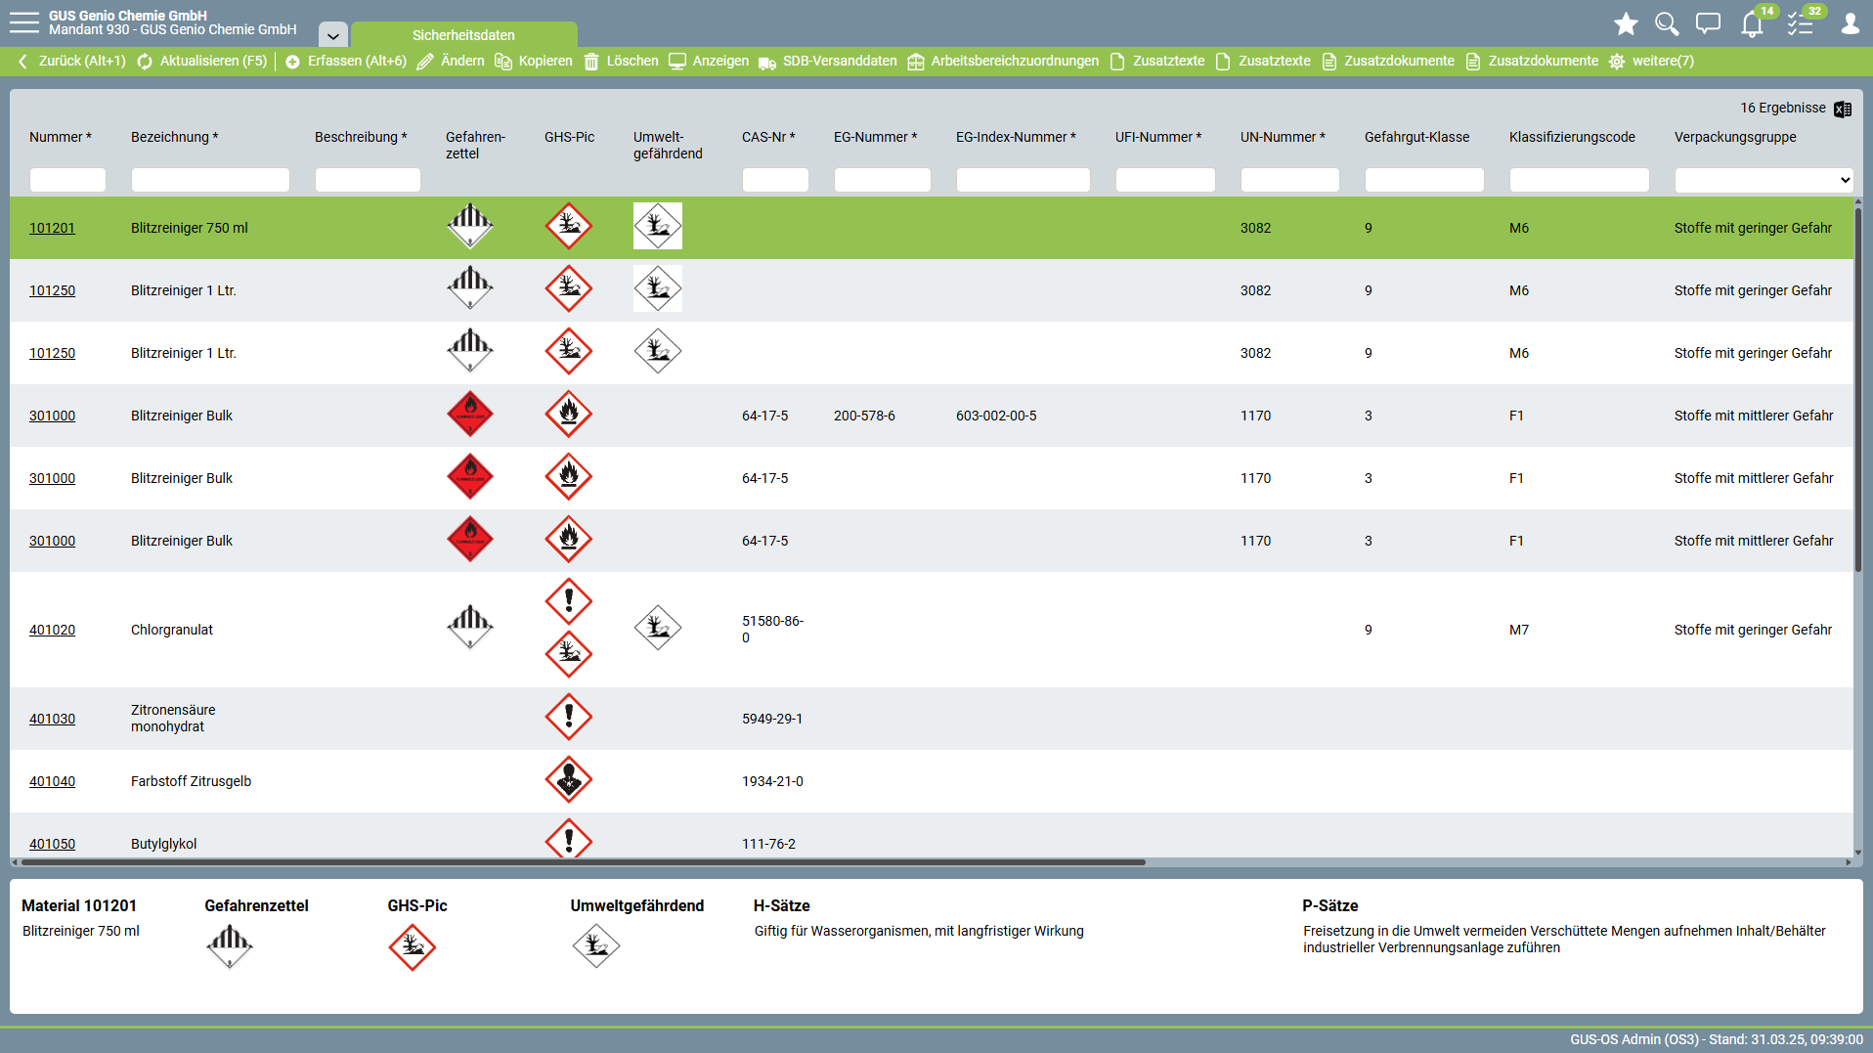The height and width of the screenshot is (1053, 1873).
Task: Open the mandant dropdown next to the company name
Action: pos(332,35)
